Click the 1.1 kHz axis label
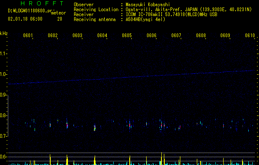This screenshot has width=259, height=165. (x=4, y=54)
